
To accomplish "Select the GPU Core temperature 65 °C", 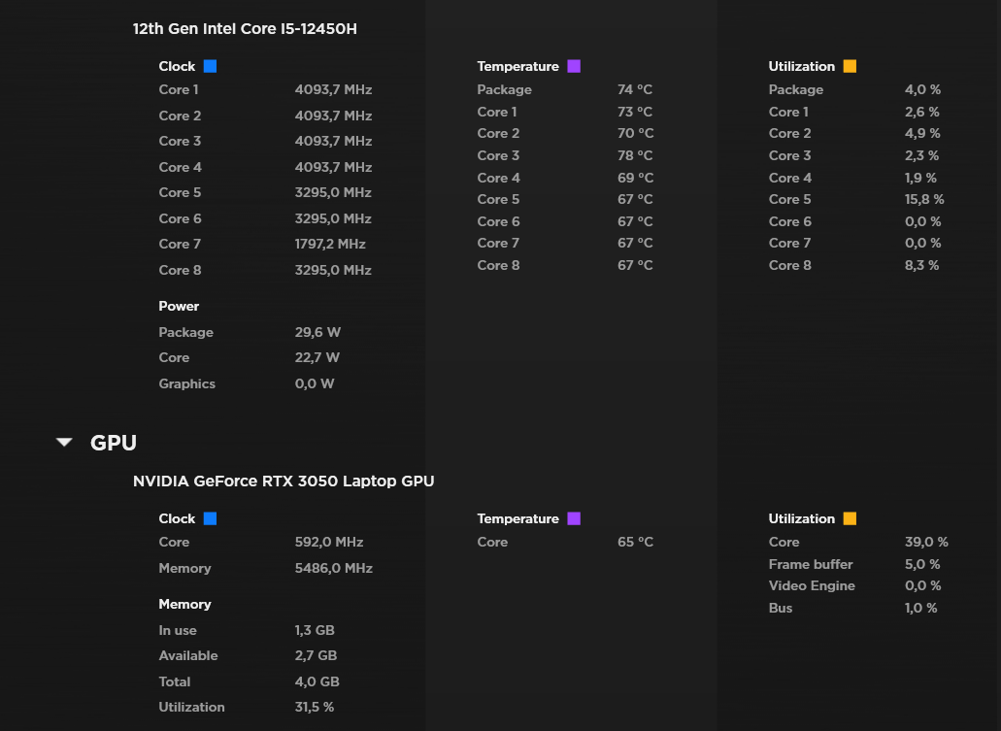I will pos(635,543).
